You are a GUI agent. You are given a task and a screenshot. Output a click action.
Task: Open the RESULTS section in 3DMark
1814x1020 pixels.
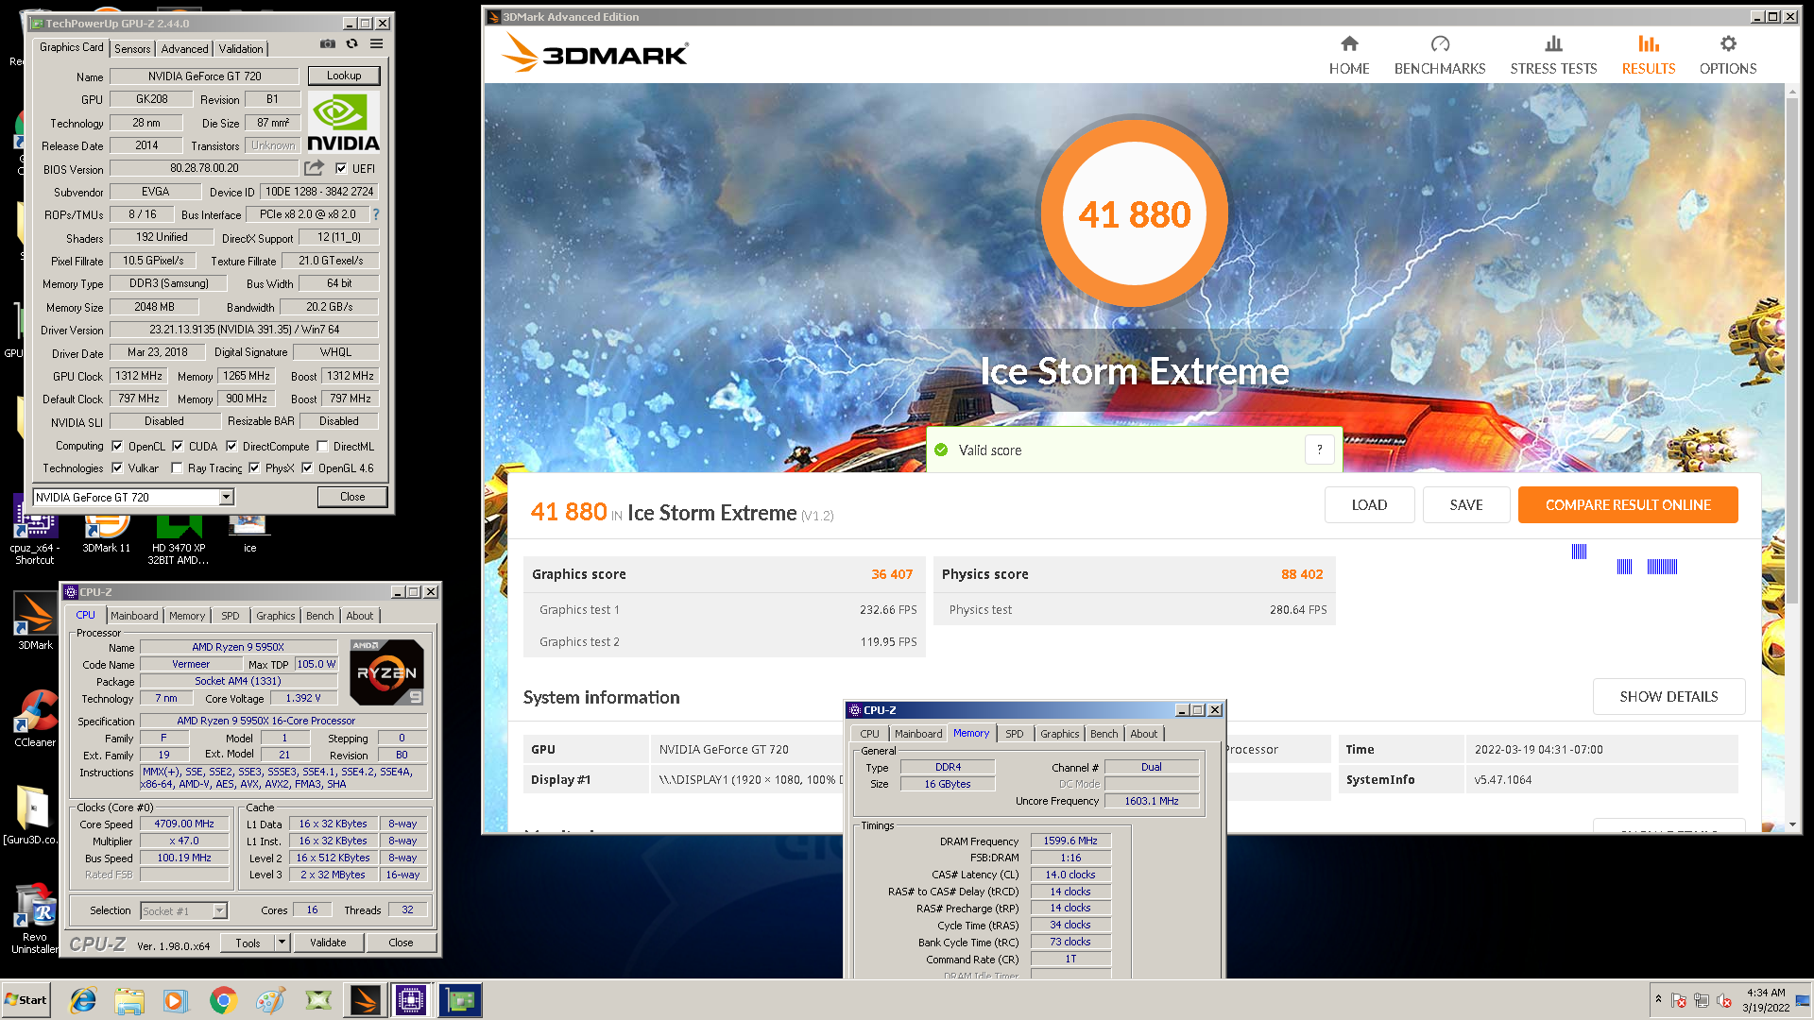click(x=1649, y=56)
